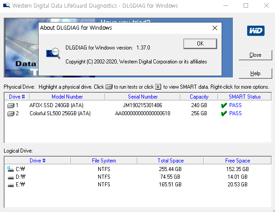Click version 1.37.0 text in About dialog
This screenshot has width=275, height=212.
click(143, 48)
